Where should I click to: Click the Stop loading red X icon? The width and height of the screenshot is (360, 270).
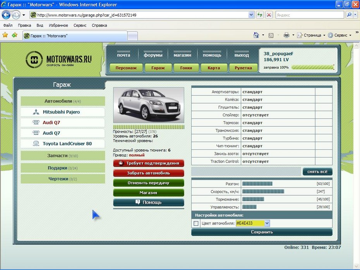click(269, 15)
